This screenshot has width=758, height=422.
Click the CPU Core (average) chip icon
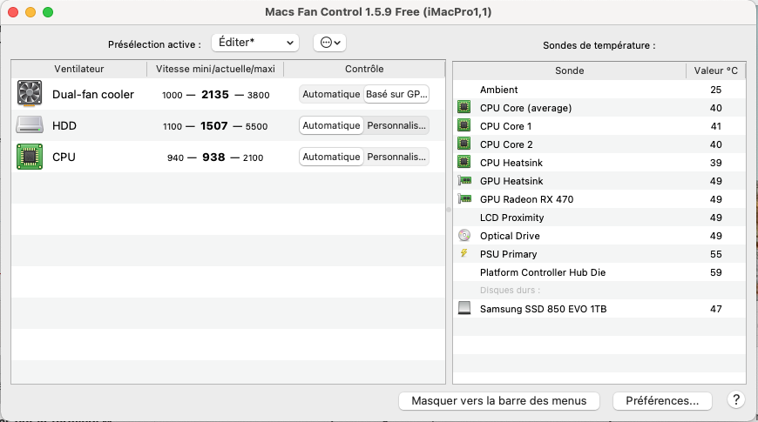tap(464, 107)
